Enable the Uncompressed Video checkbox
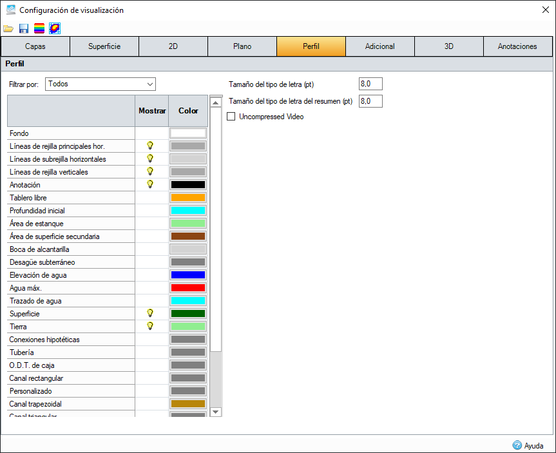Viewport: 556px width, 453px height. [x=231, y=117]
